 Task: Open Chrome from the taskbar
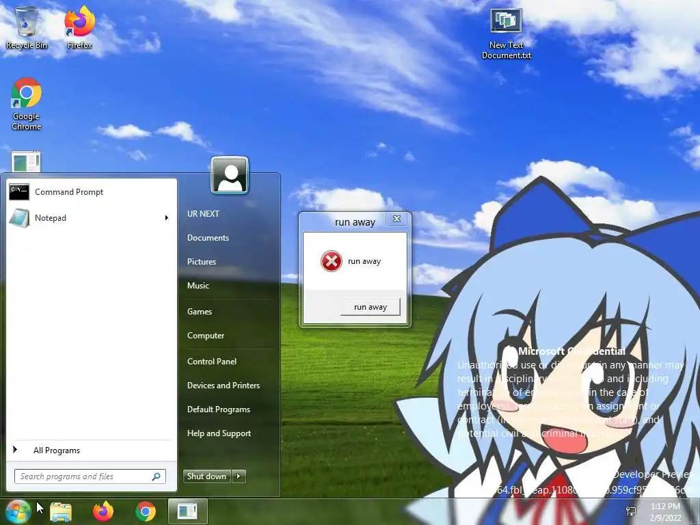click(x=146, y=511)
